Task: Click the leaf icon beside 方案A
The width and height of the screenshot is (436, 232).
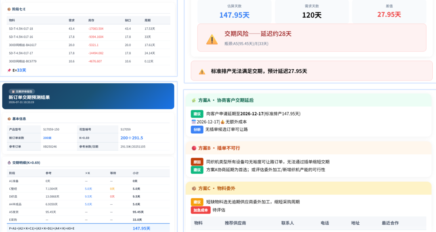Action: 194,100
